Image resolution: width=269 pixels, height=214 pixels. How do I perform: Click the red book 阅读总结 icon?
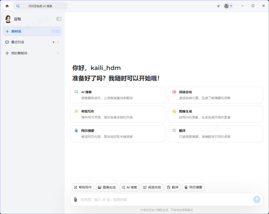pyautogui.click(x=174, y=92)
